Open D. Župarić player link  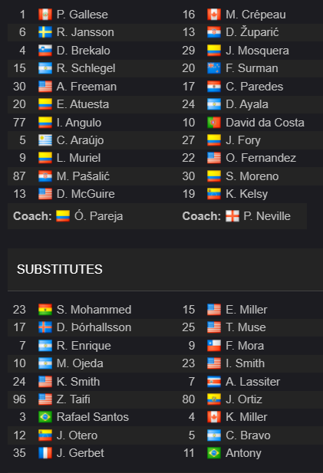[252, 32]
